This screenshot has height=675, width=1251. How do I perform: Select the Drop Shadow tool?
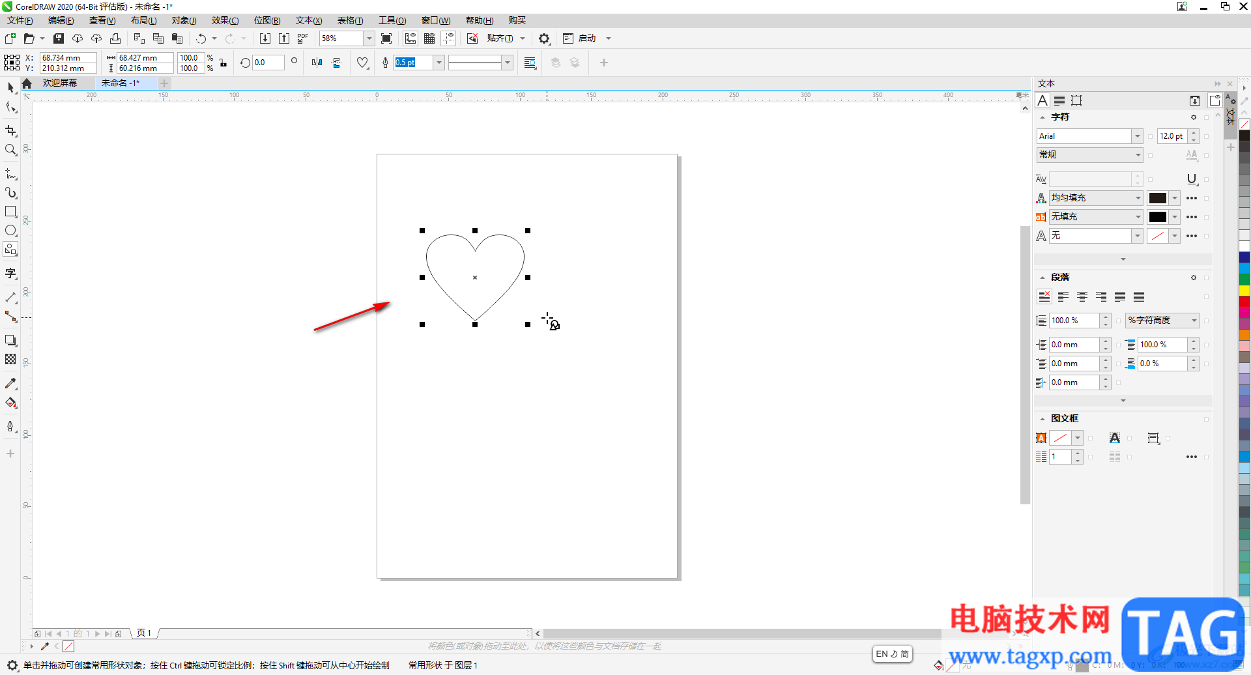(10, 340)
